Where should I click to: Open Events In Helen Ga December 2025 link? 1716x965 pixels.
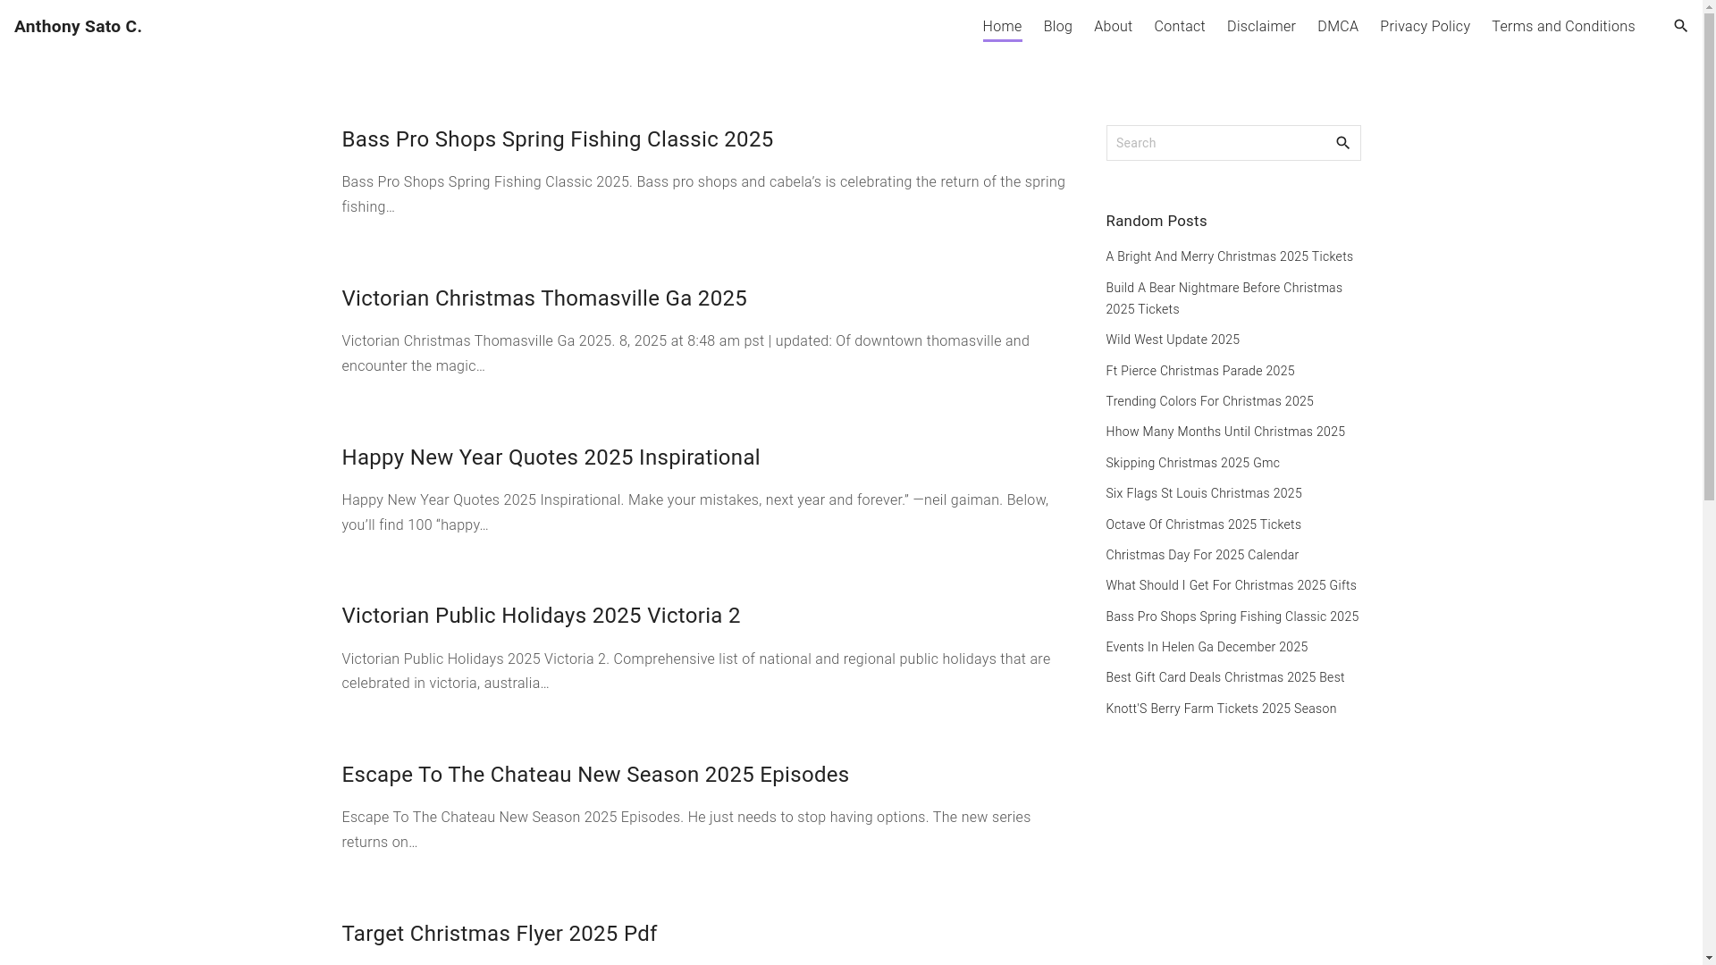coord(1206,647)
